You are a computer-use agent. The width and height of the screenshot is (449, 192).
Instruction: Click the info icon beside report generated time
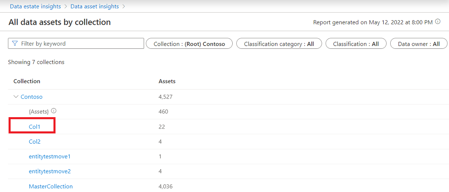(x=438, y=22)
